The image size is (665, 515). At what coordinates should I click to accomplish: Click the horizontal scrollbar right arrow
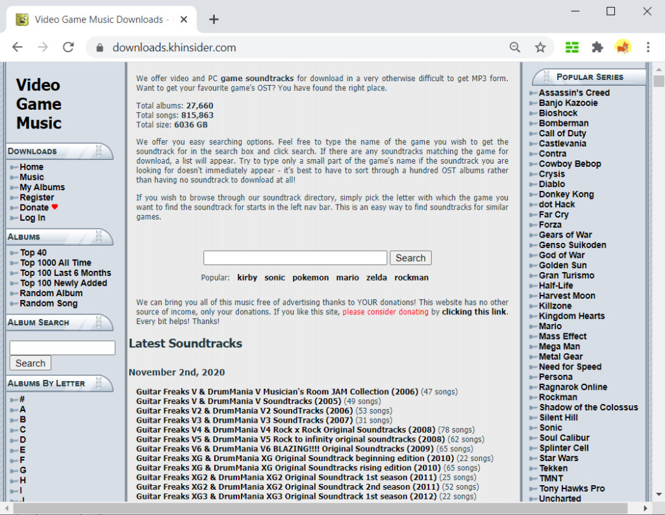click(x=645, y=508)
